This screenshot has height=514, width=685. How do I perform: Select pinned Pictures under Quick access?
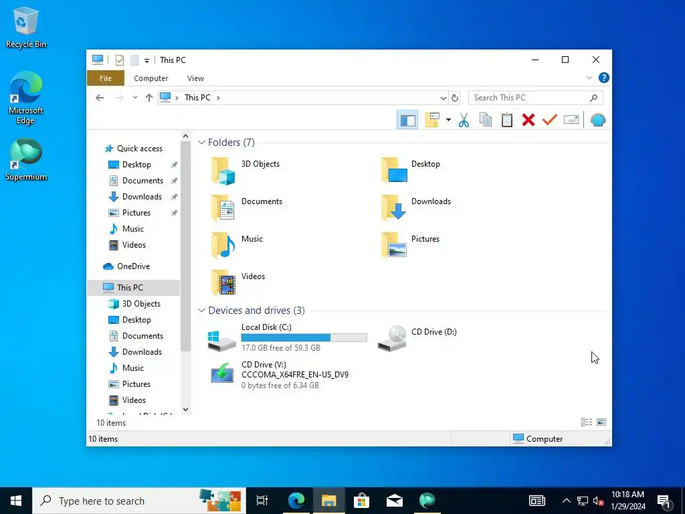[130, 213]
